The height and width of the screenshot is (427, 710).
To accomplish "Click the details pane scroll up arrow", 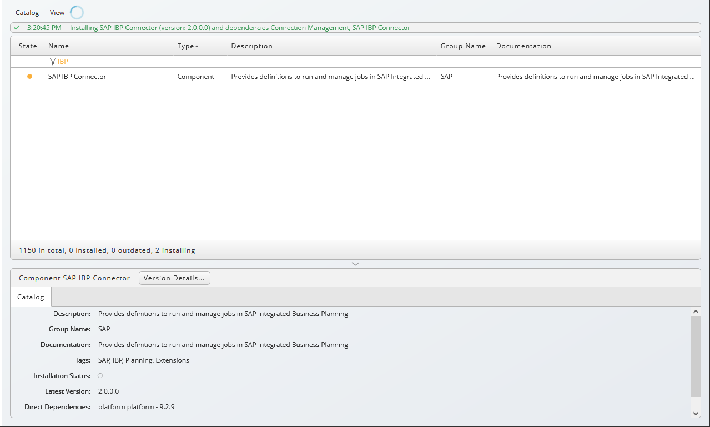I will tap(696, 312).
